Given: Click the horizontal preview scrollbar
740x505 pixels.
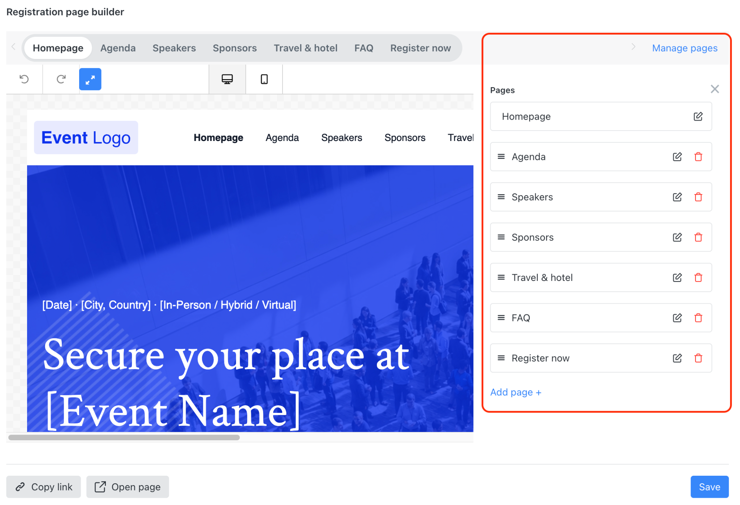Looking at the screenshot, I should pos(124,437).
